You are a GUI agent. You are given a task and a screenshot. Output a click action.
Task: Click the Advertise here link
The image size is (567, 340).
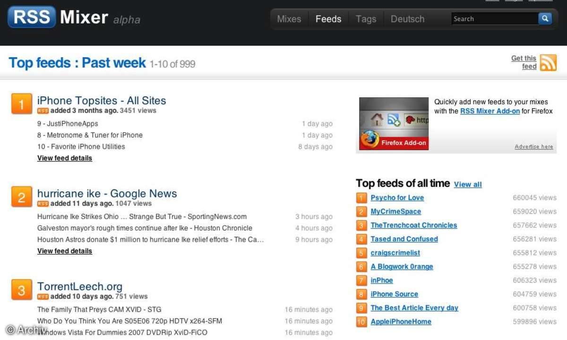(x=533, y=147)
